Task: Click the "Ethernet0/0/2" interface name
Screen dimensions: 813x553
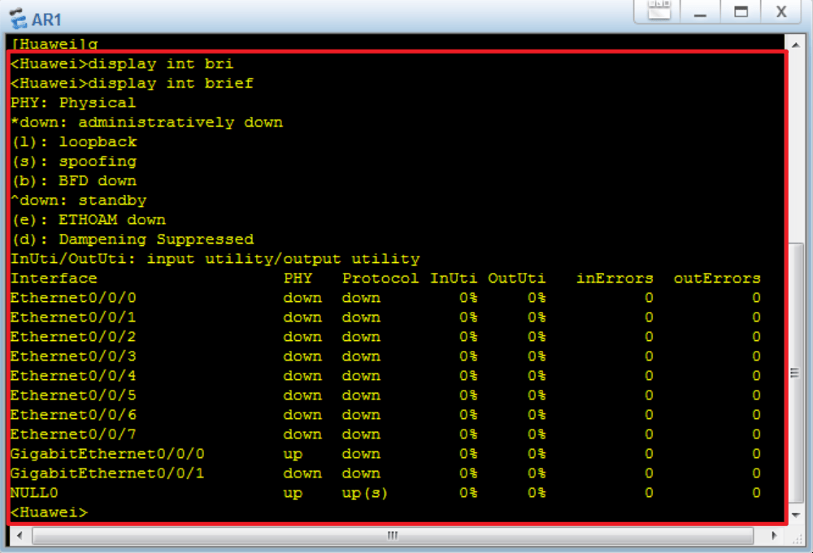Action: [x=73, y=337]
